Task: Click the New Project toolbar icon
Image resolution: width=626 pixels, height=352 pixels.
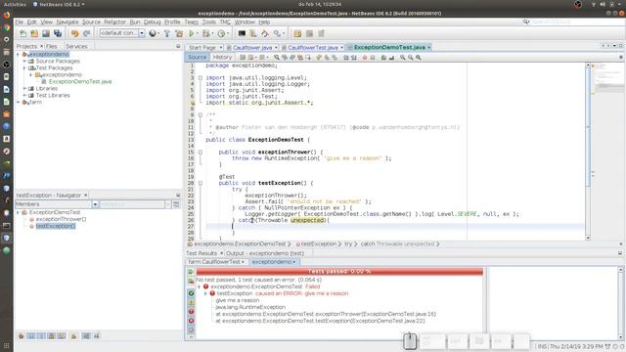Action: coord(35,33)
